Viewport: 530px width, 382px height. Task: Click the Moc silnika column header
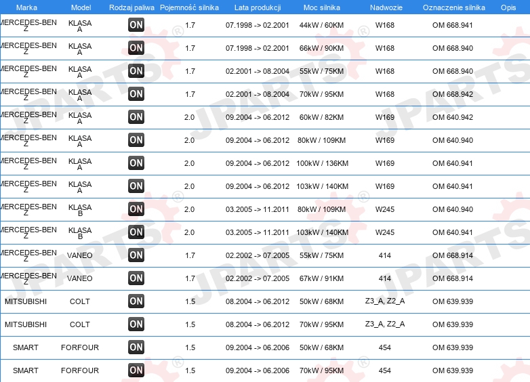pos(322,7)
